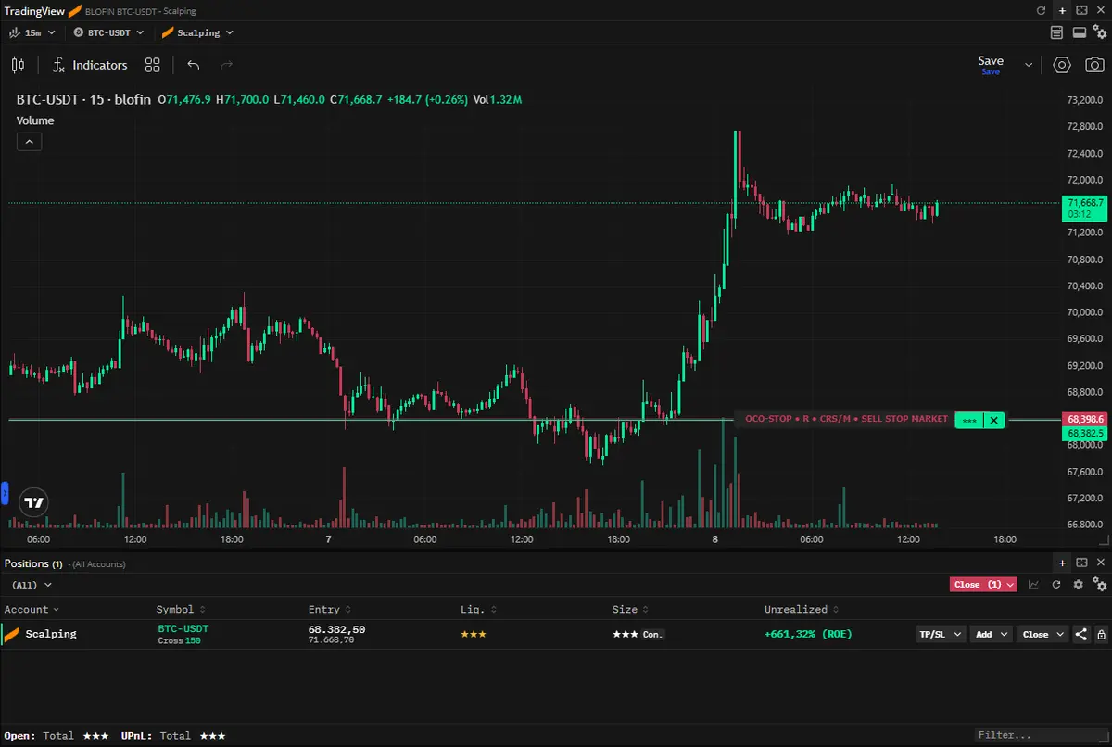Open the BTC-USDT symbol selector
The height and width of the screenshot is (747, 1112).
109,32
